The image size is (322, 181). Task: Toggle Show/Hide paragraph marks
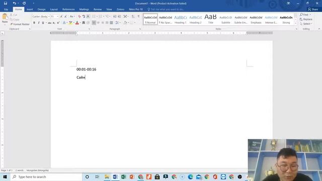[139, 17]
